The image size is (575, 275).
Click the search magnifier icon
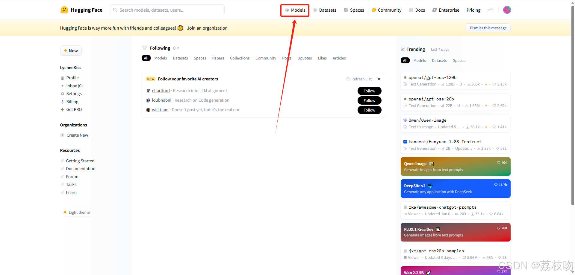115,10
